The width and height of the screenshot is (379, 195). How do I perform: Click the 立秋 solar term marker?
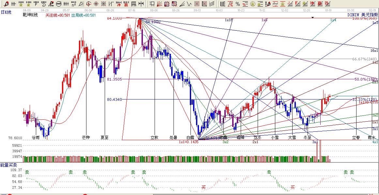(x=154, y=137)
